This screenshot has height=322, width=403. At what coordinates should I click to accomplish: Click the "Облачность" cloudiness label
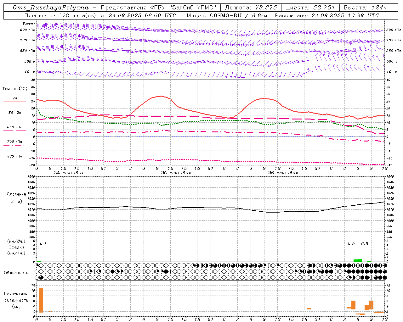16,273
